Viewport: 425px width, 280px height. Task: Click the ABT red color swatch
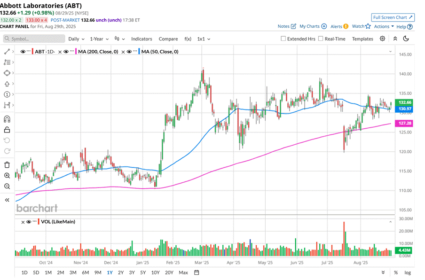[33, 52]
